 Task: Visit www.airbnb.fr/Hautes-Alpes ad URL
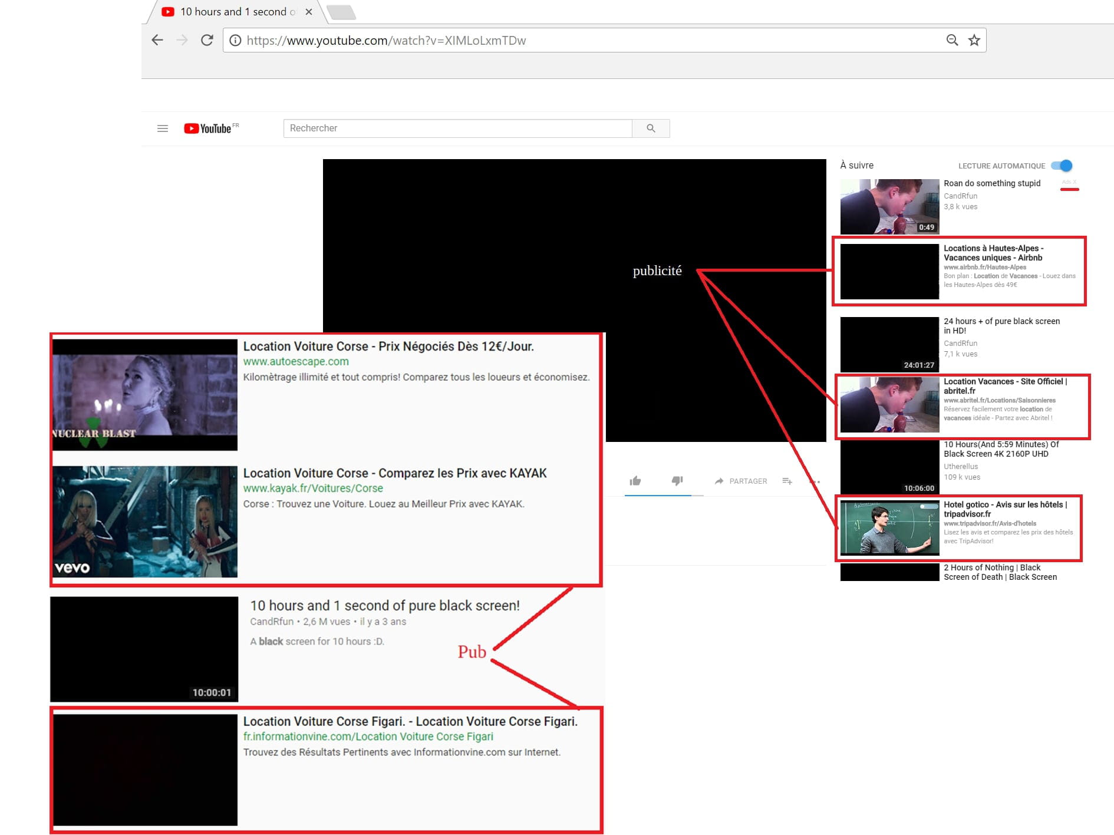[x=985, y=267]
